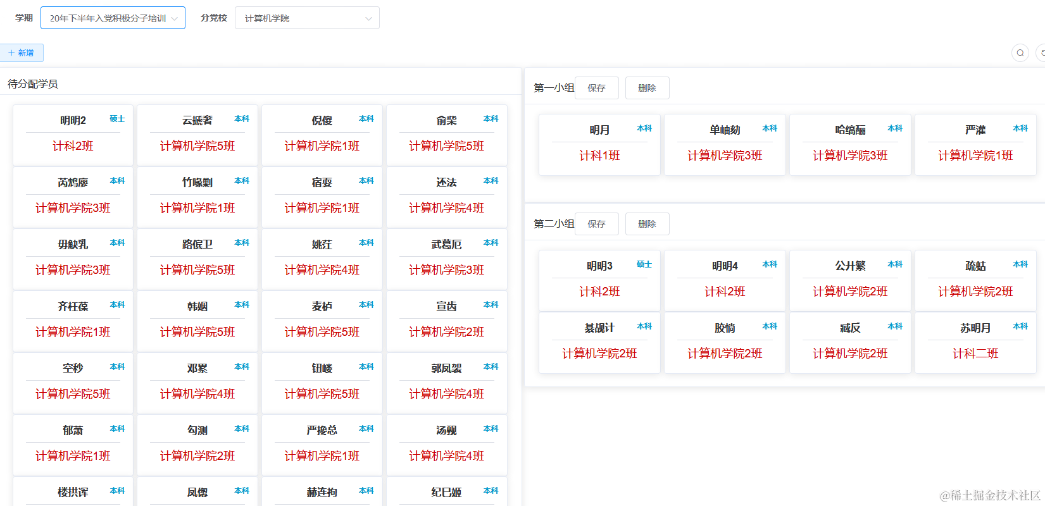The width and height of the screenshot is (1045, 506).
Task: Select student name 苏明月
Action: [975, 328]
